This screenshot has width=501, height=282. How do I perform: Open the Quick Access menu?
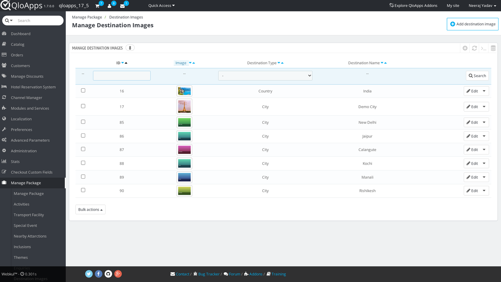pos(161,5)
